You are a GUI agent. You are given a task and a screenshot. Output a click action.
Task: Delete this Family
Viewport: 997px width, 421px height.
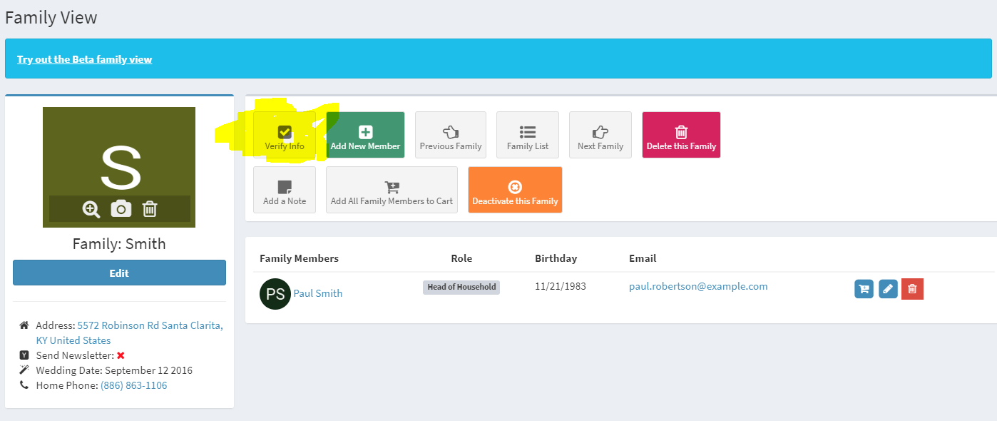click(680, 135)
